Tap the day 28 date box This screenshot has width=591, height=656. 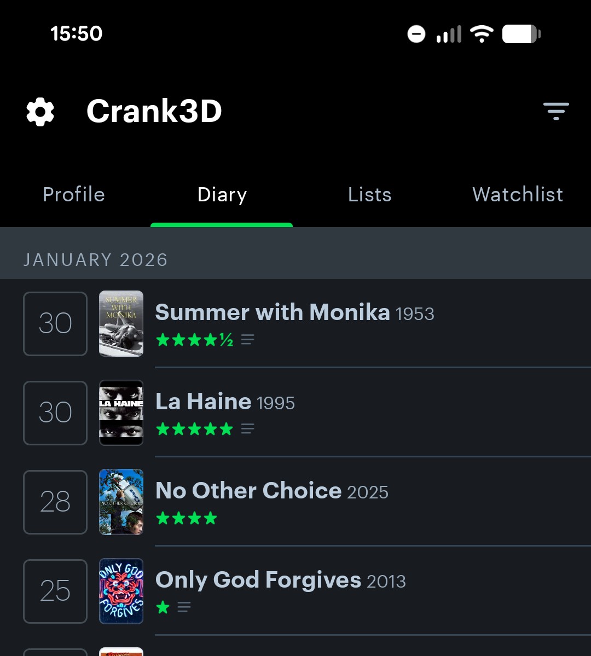tap(55, 502)
